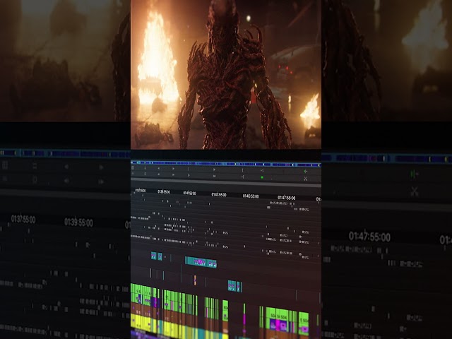Click the play arrow in the upper toolbar row
This screenshot has width=452, height=339.
pos(214,169)
